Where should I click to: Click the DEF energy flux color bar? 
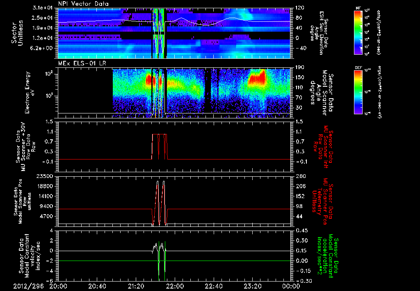[358, 92]
